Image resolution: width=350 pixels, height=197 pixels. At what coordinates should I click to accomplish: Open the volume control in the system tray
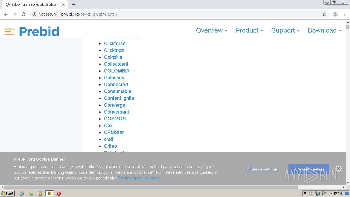[311, 193]
